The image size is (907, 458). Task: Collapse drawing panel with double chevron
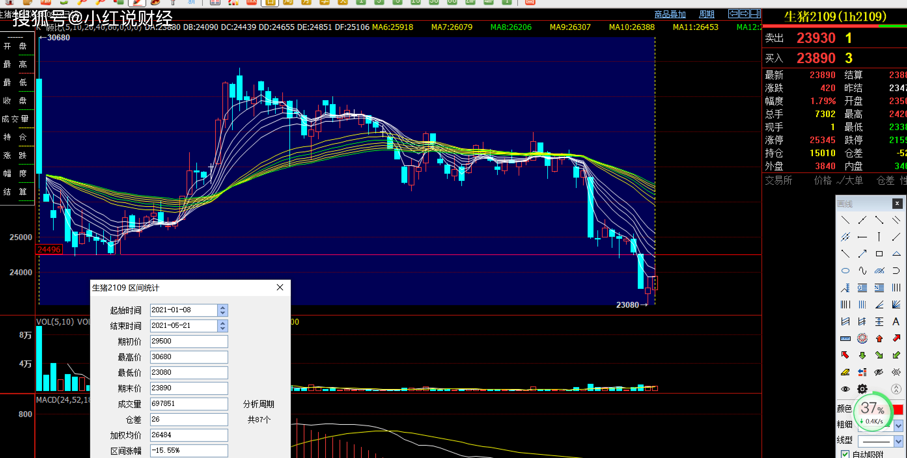896,389
